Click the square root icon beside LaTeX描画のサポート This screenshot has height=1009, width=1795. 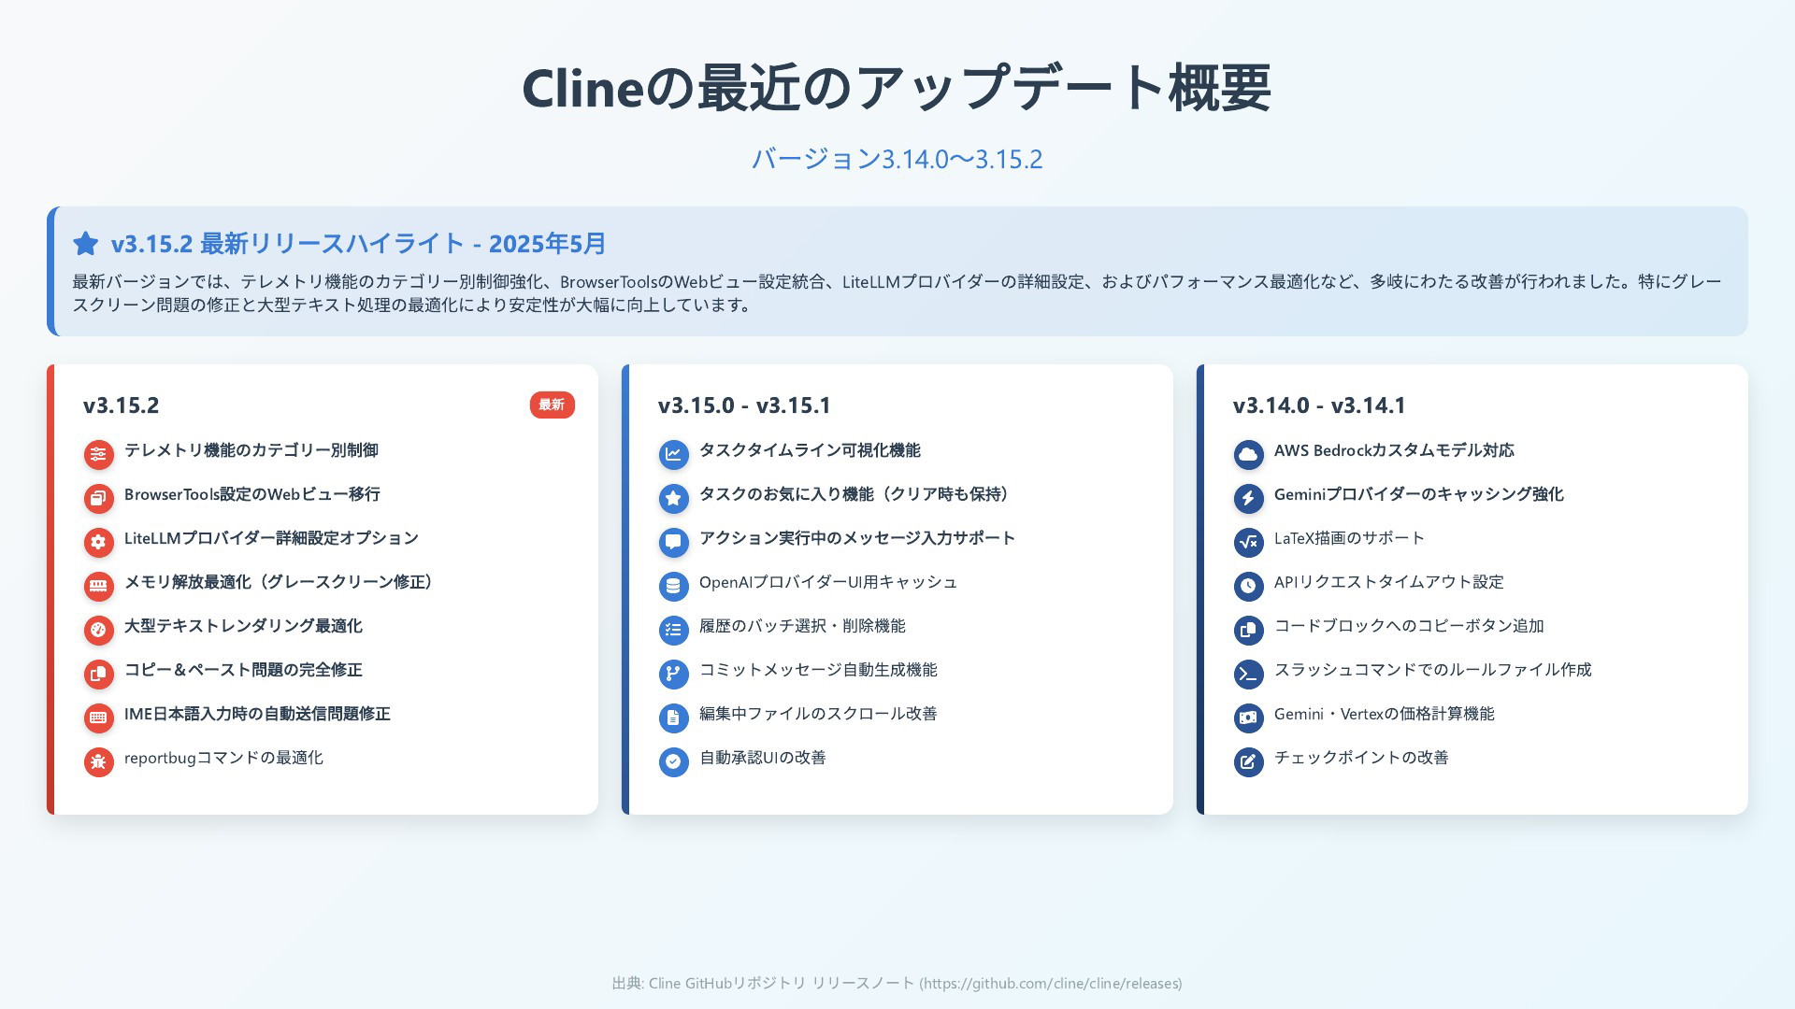(1248, 542)
